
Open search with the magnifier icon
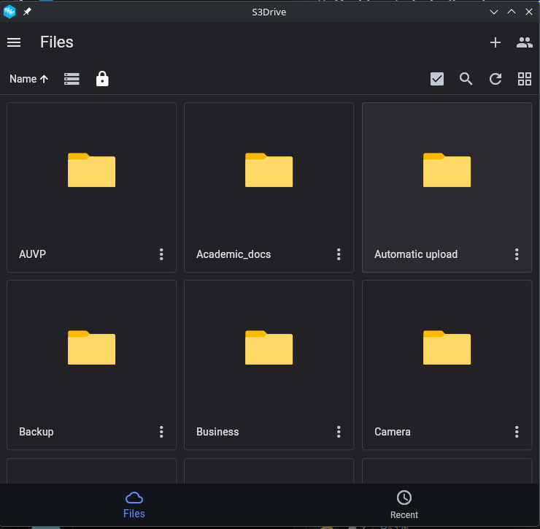(466, 79)
